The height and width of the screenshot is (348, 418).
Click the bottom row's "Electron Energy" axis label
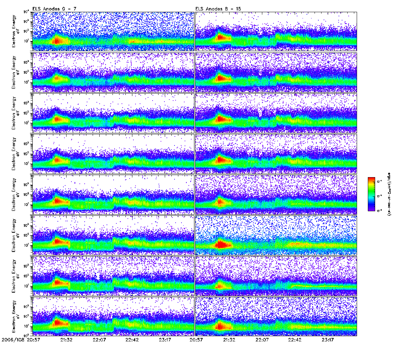(14, 316)
